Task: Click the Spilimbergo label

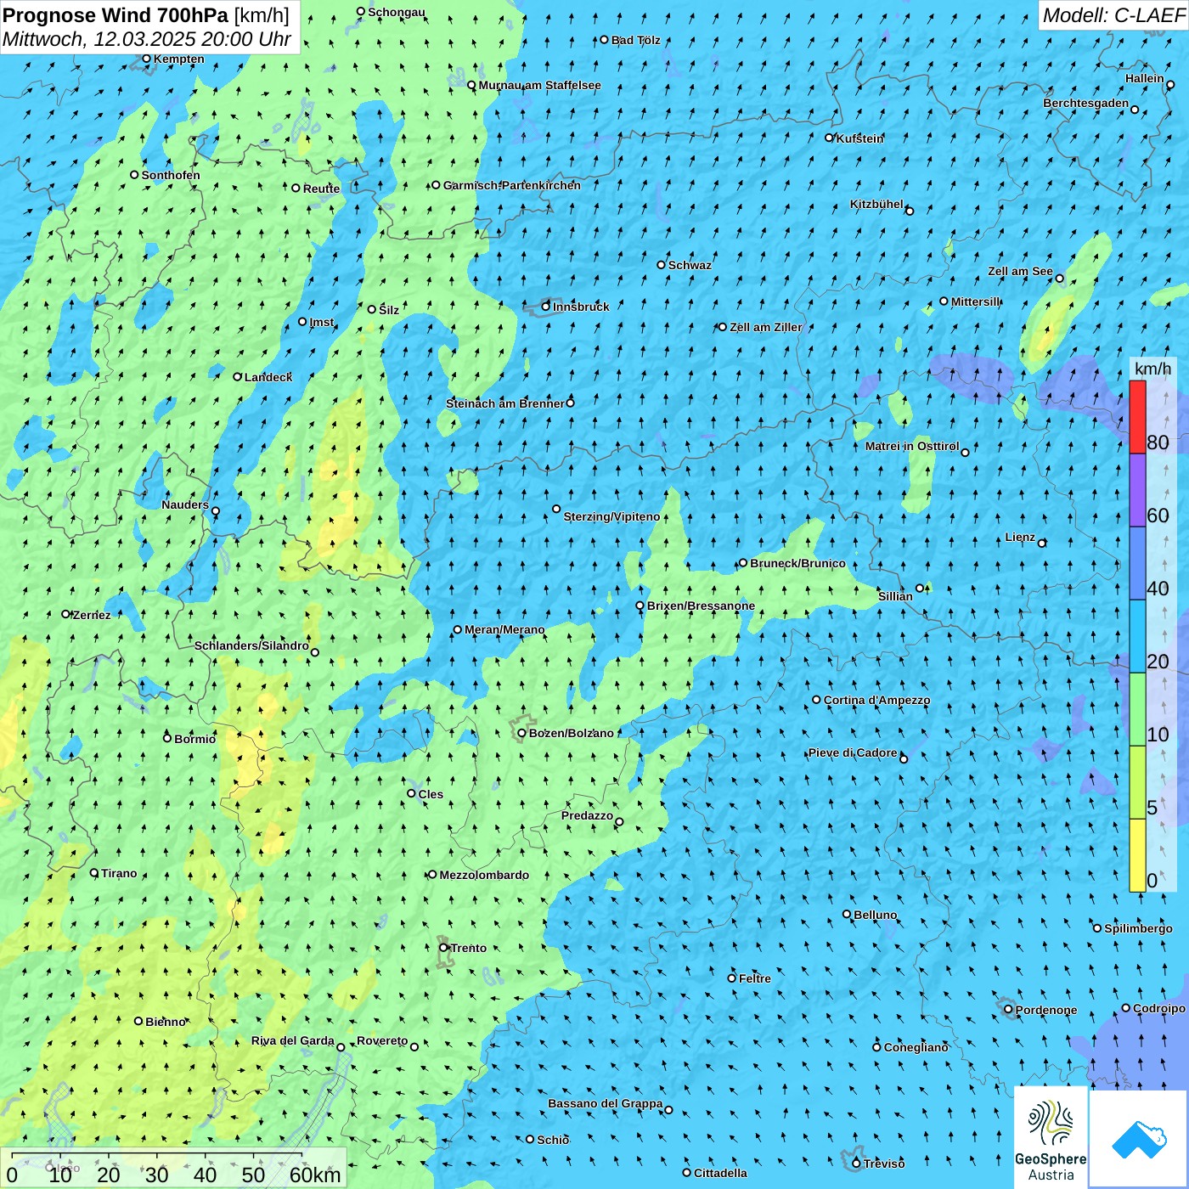Action: 1138,928
